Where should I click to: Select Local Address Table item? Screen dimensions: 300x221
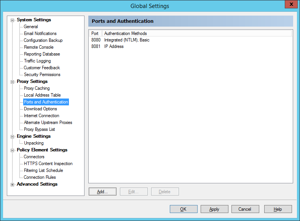tap(42, 95)
